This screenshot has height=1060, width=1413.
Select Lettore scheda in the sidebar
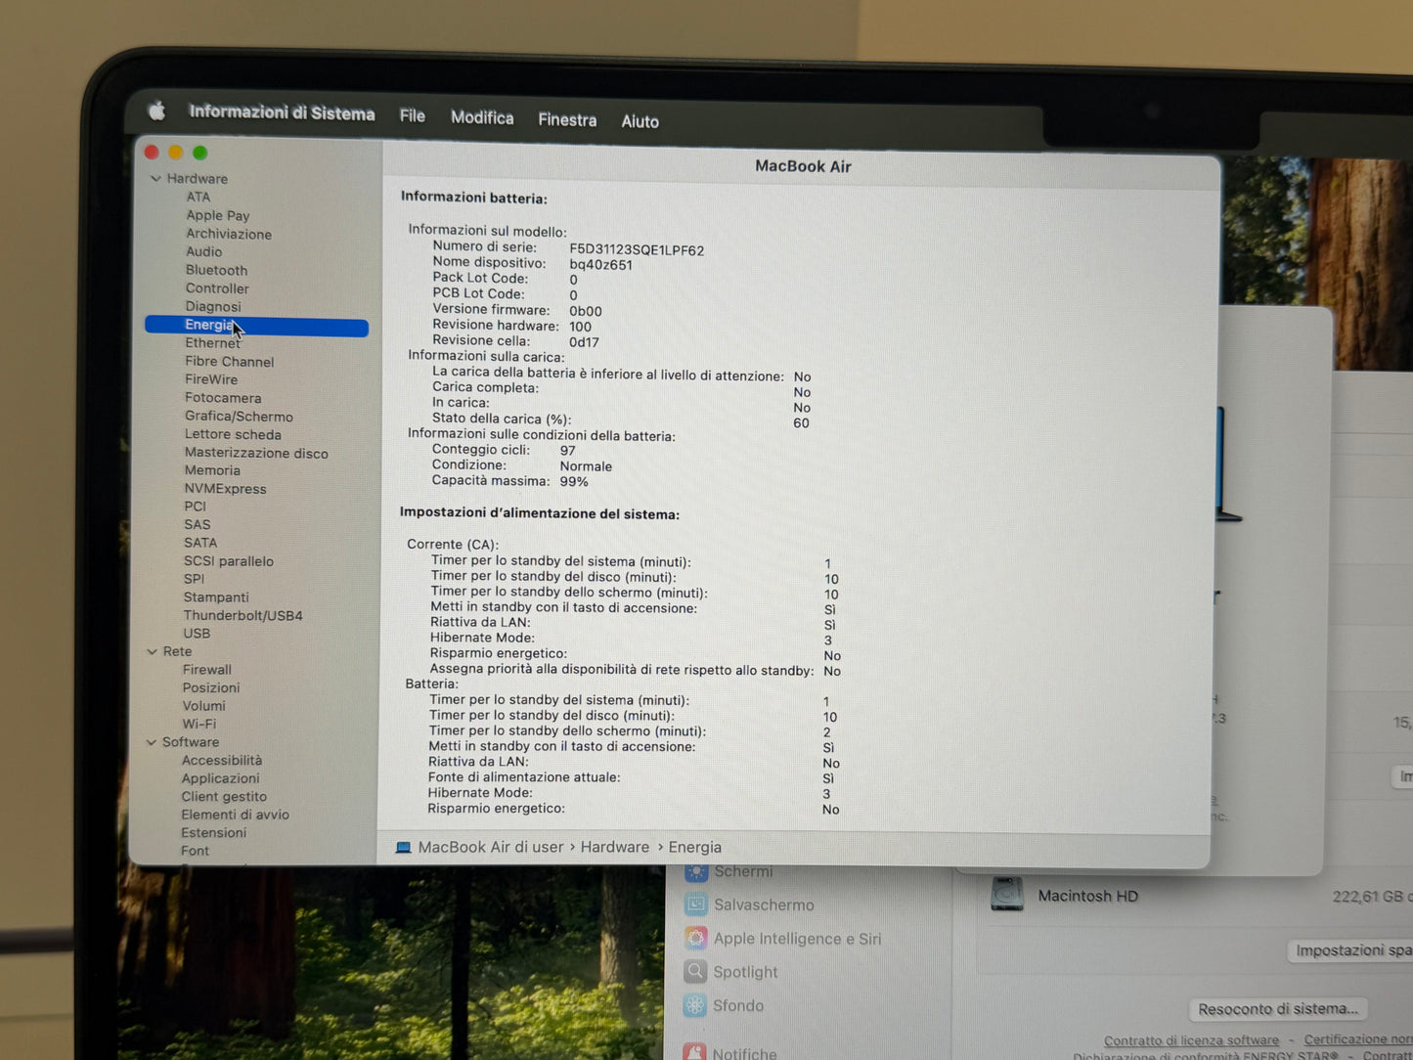point(233,434)
